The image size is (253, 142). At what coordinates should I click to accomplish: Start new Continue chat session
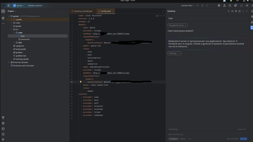[228, 11]
